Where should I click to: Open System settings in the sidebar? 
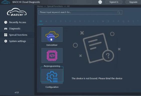coord(17,41)
